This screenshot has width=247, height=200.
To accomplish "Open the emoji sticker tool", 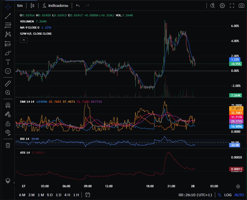I will coord(8,71).
